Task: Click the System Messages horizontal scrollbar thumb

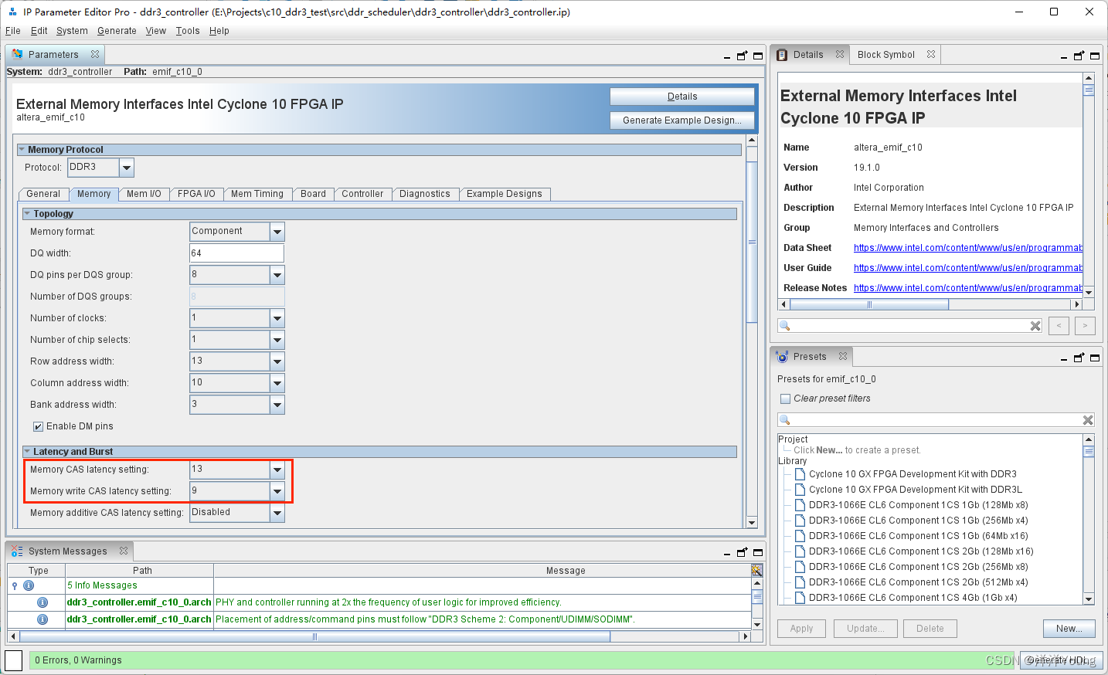Action: click(x=314, y=637)
